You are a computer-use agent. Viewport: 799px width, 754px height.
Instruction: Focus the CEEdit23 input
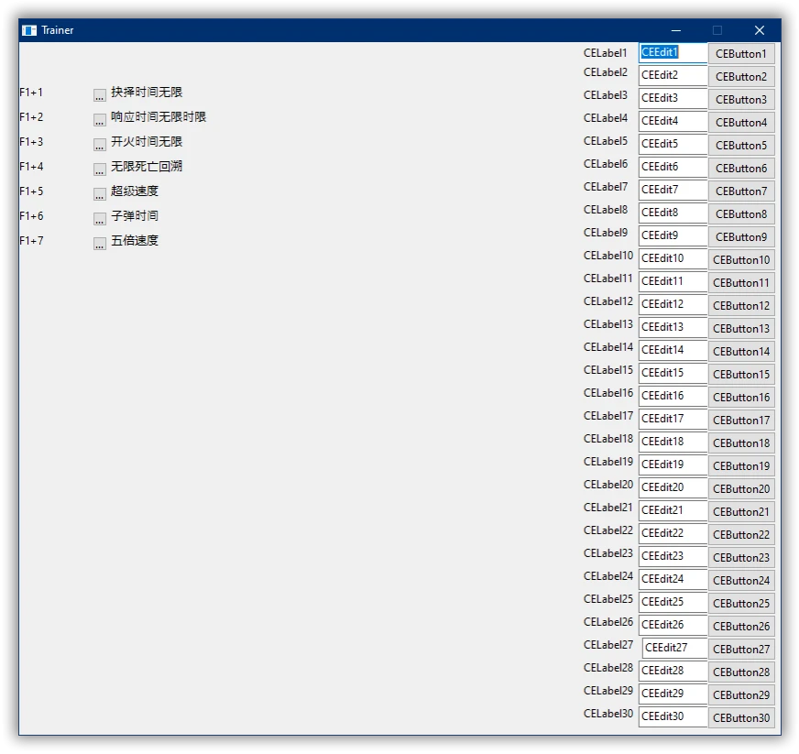673,556
